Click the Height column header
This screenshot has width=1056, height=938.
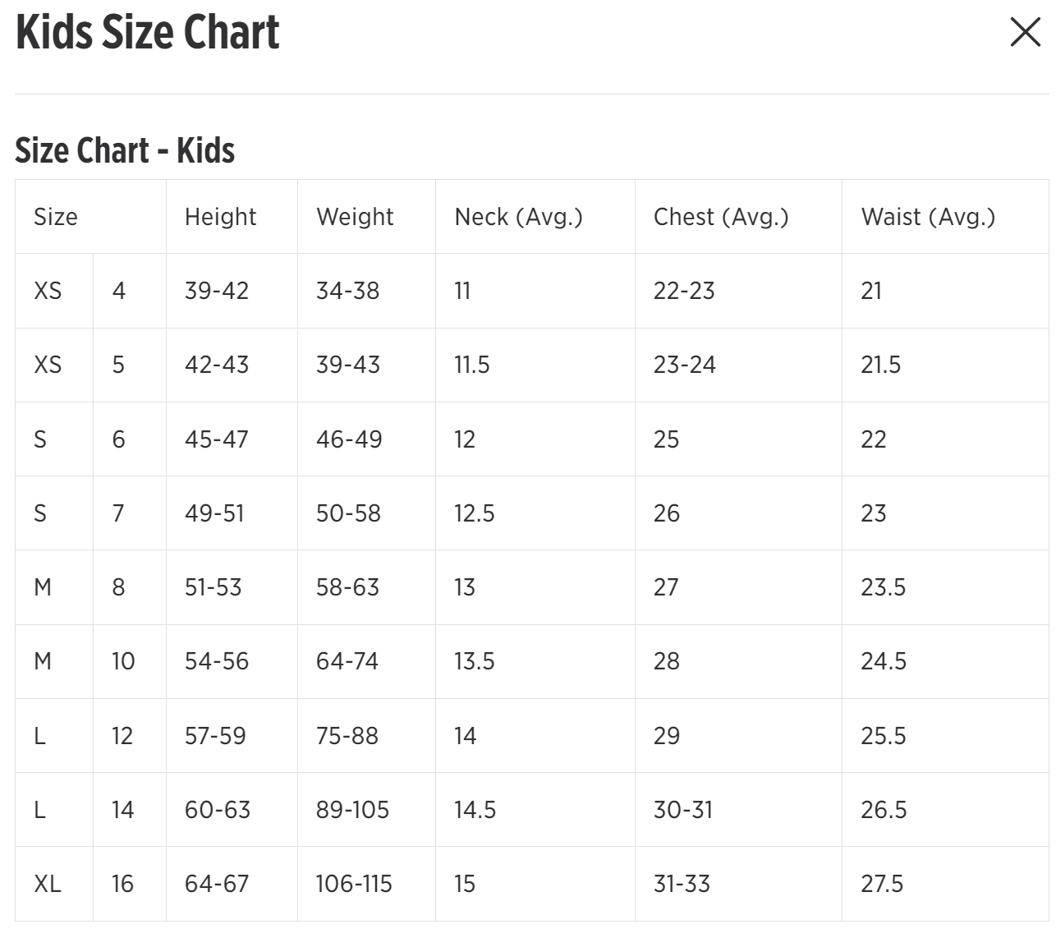(220, 217)
